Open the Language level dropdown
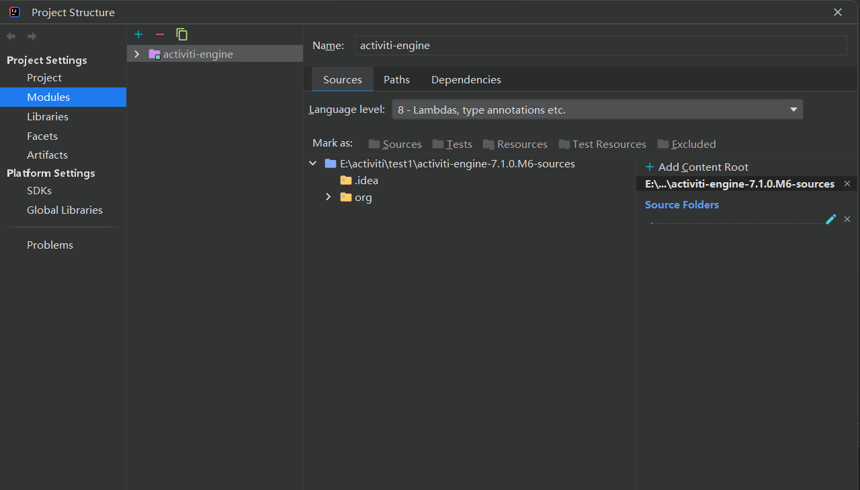 pyautogui.click(x=597, y=110)
